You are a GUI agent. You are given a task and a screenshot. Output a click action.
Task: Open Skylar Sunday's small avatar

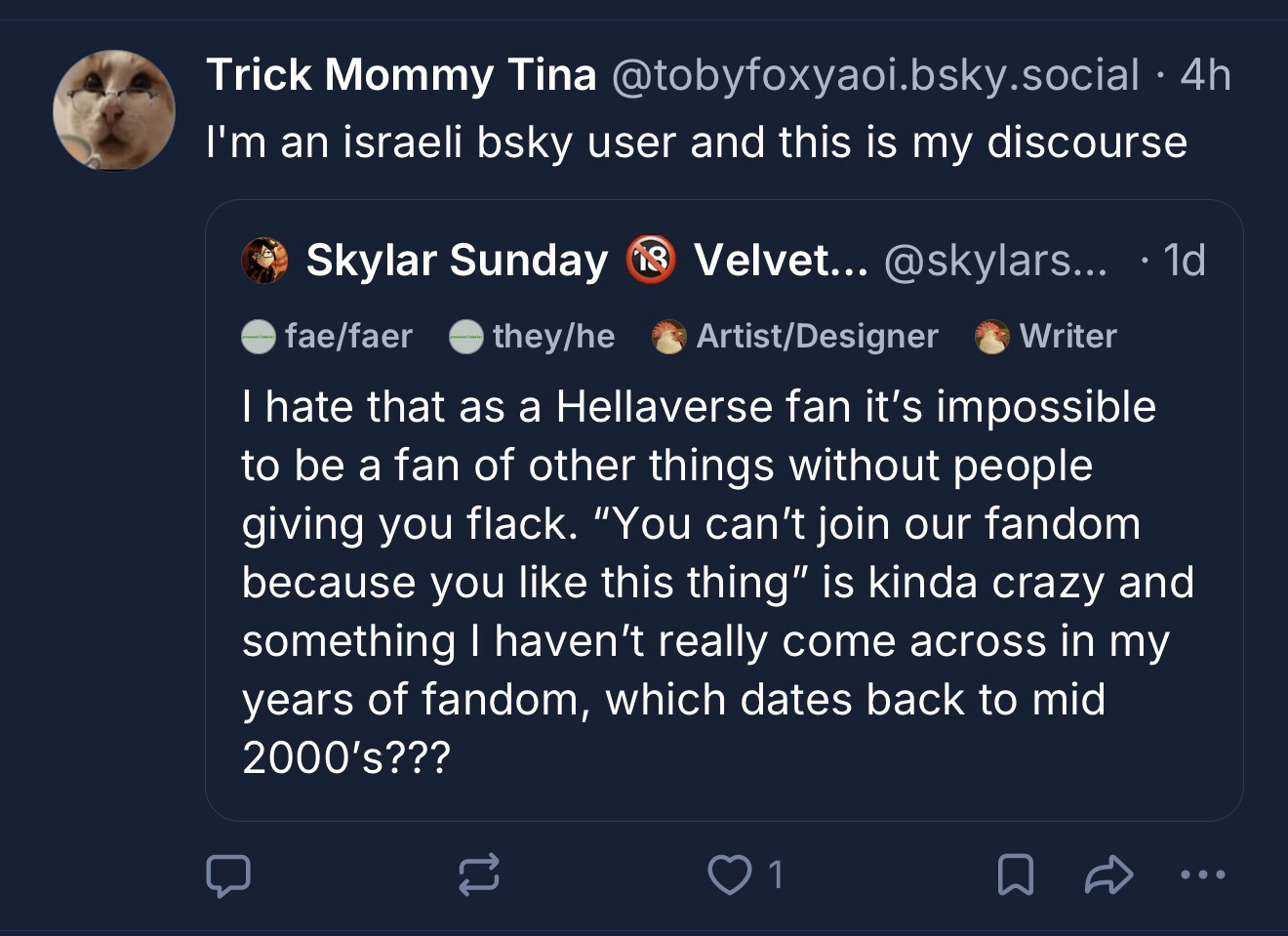pyautogui.click(x=264, y=261)
